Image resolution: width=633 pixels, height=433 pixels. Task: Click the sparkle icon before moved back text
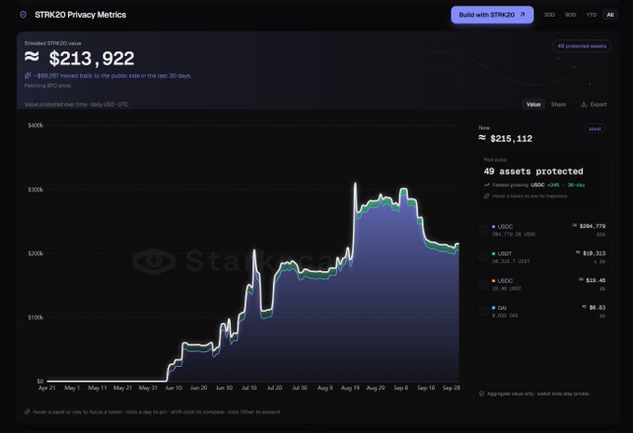tap(27, 75)
